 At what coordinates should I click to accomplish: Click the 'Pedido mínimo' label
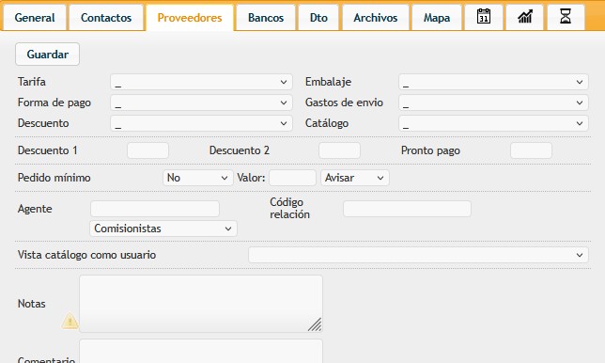click(x=54, y=178)
